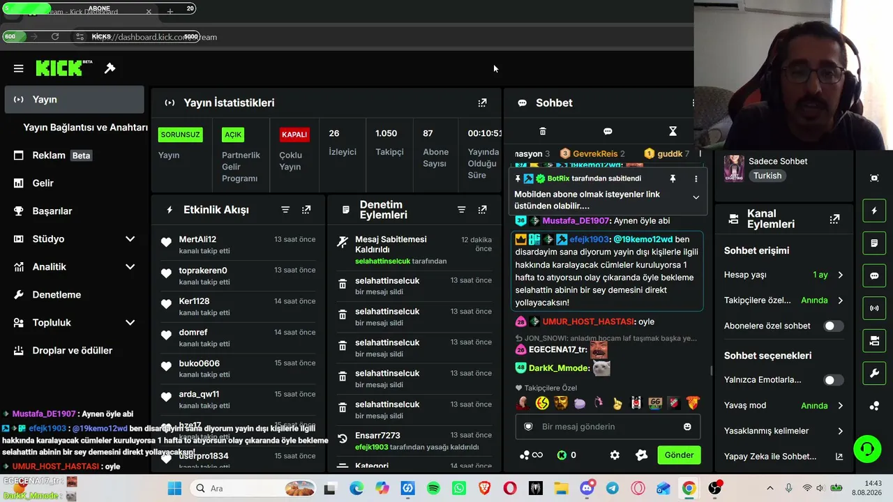The image size is (893, 502).
Task: Open chat settings gear icon
Action: pyautogui.click(x=615, y=455)
